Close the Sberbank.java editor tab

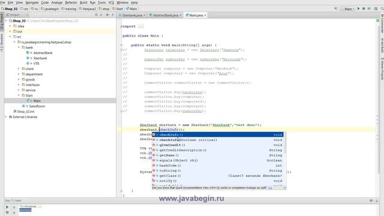point(144,15)
